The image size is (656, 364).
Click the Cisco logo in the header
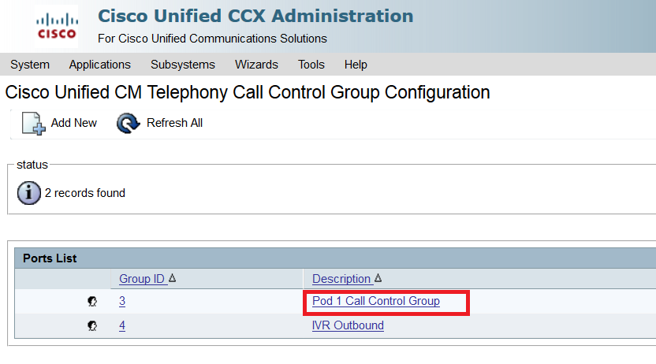(57, 26)
